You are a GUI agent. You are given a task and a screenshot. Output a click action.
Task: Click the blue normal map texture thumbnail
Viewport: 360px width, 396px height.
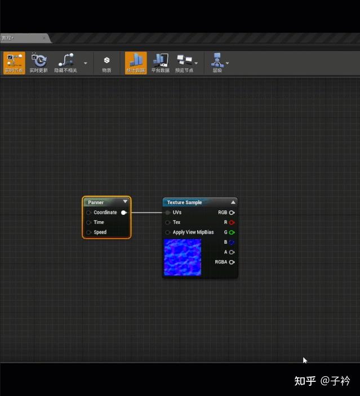(183, 257)
